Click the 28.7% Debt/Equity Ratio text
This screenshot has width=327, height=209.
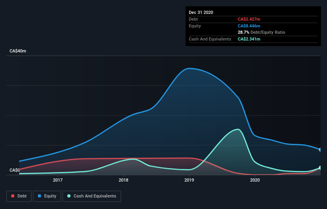[x=262, y=32]
